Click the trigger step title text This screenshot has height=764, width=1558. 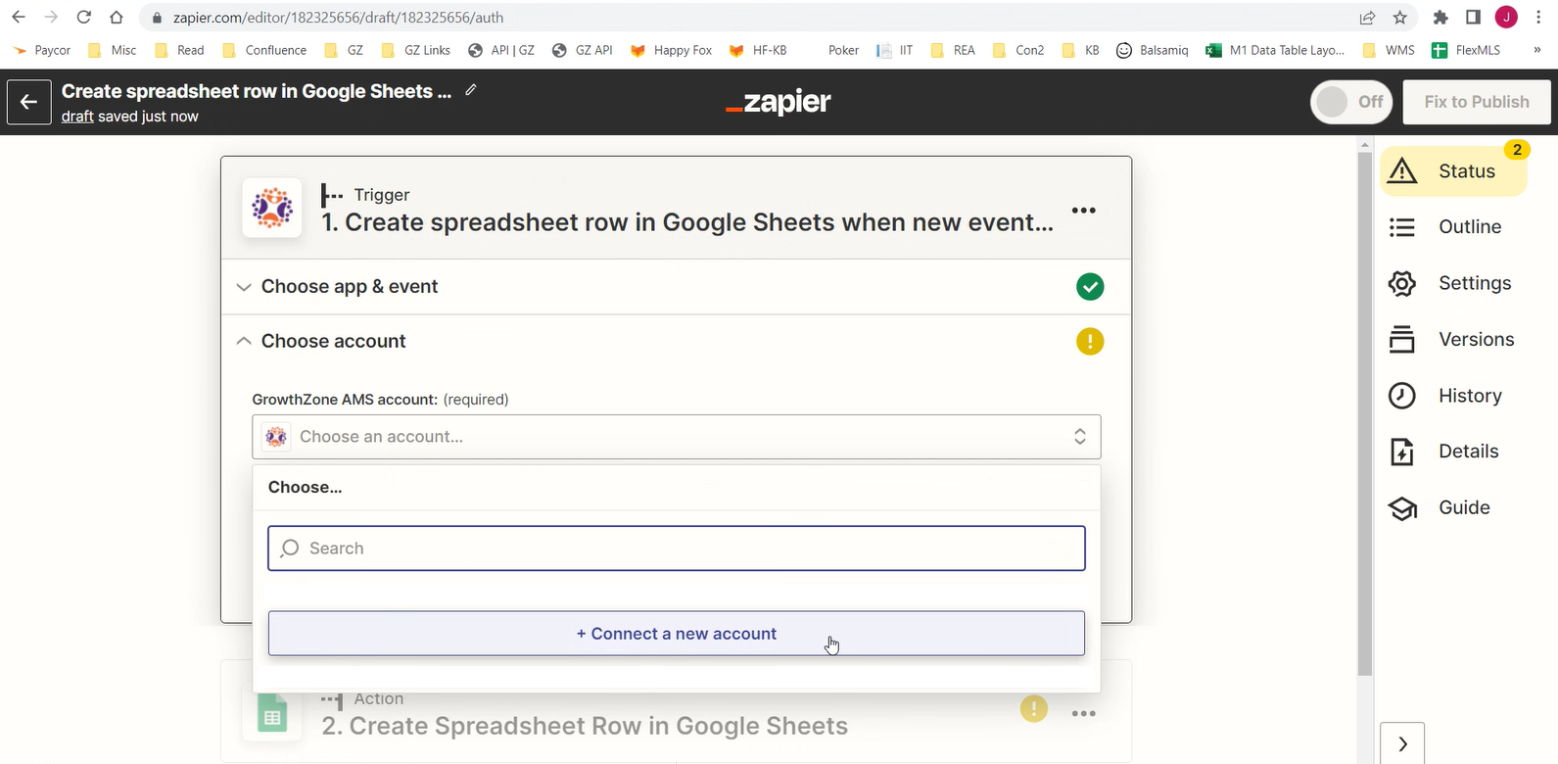[x=687, y=223]
